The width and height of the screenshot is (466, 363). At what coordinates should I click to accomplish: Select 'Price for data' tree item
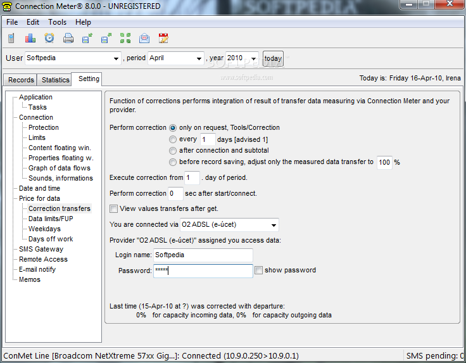click(x=39, y=198)
